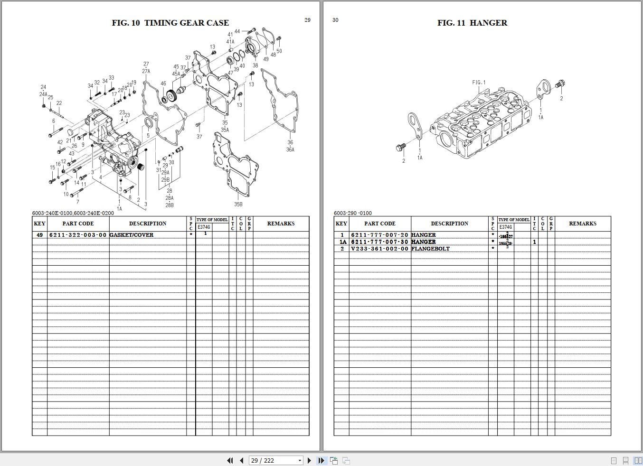This screenshot has height=466, width=643.
Task: Click the FIG. 10 TIMING GEAR CASE title
Action: 170,23
